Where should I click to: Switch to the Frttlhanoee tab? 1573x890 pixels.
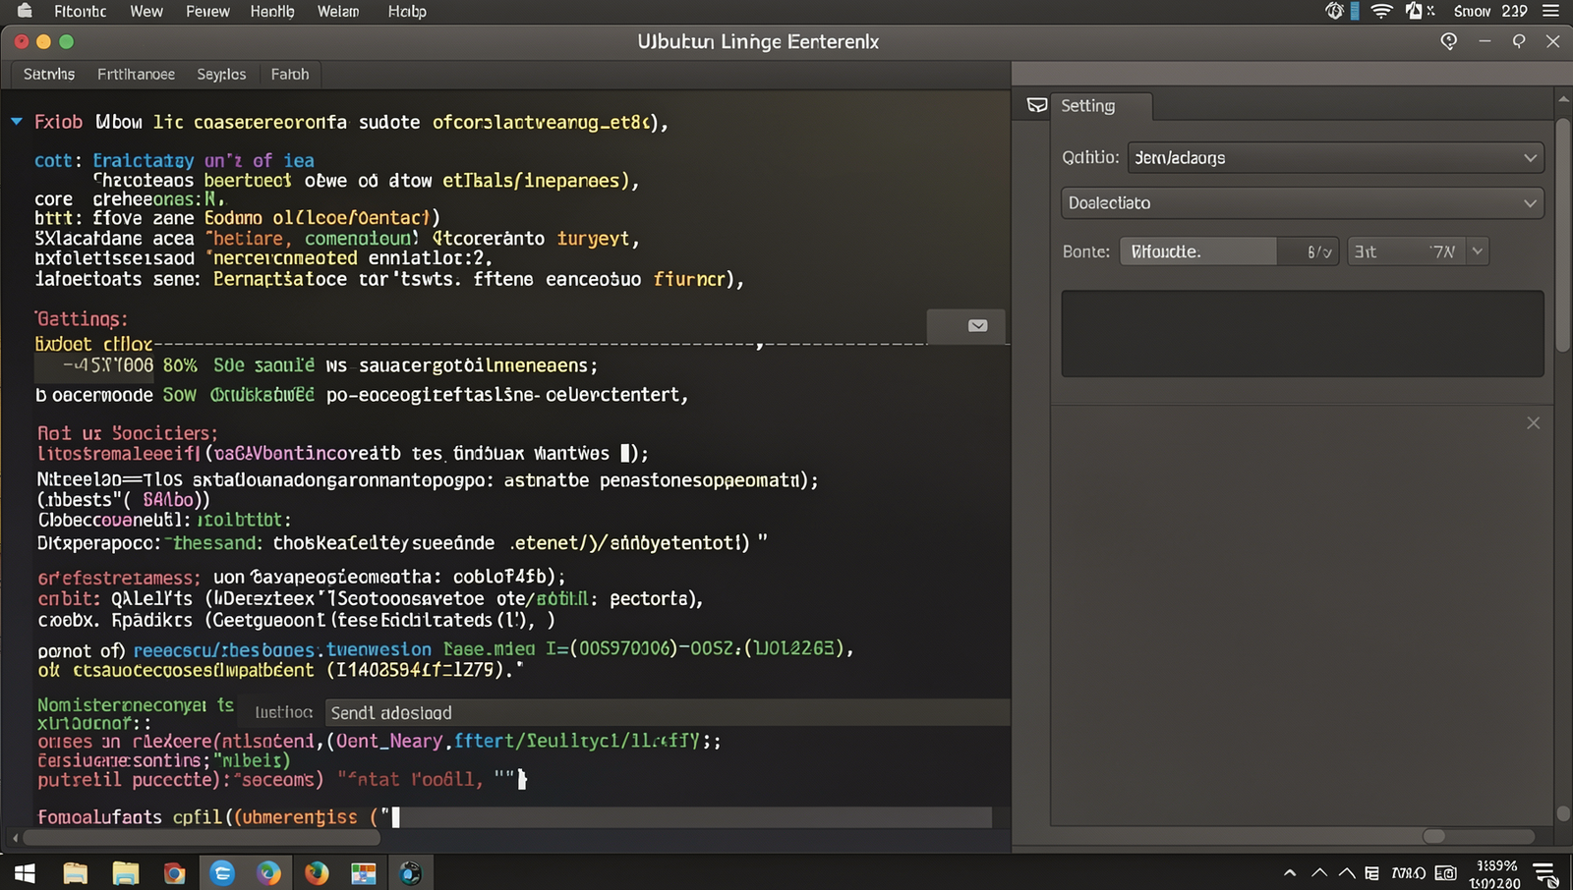click(136, 74)
